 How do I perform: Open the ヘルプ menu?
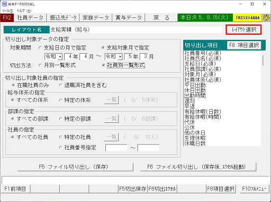(x=24, y=11)
